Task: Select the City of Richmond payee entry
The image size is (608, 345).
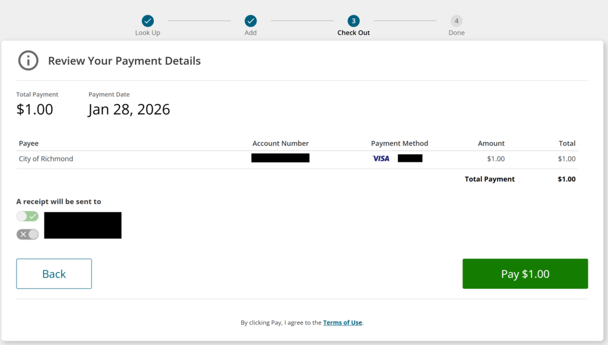Action: point(46,159)
